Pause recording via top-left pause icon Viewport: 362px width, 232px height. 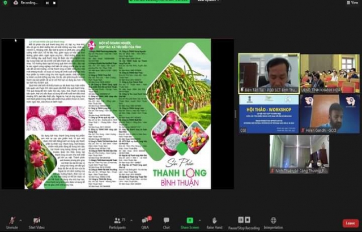(x=47, y=3)
